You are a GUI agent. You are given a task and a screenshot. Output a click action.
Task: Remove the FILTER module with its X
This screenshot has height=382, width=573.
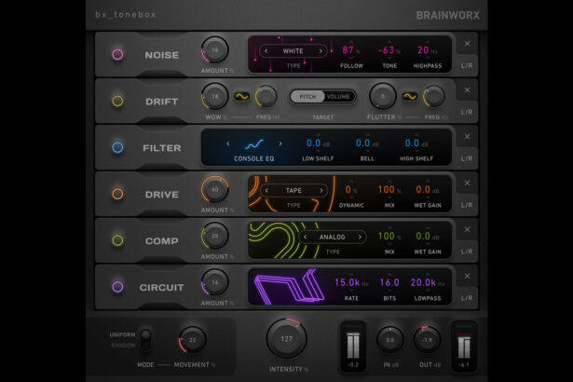[467, 136]
